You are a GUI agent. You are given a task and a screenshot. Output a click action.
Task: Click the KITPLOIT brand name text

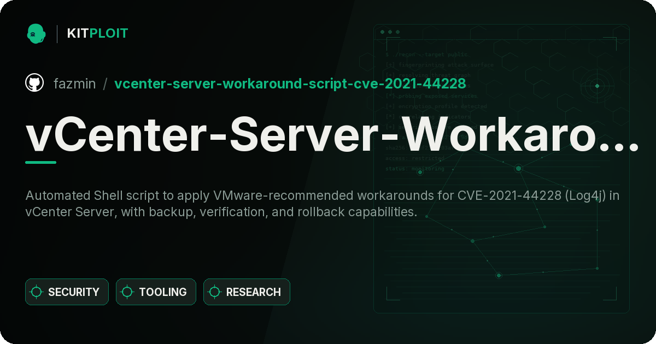pyautogui.click(x=97, y=33)
